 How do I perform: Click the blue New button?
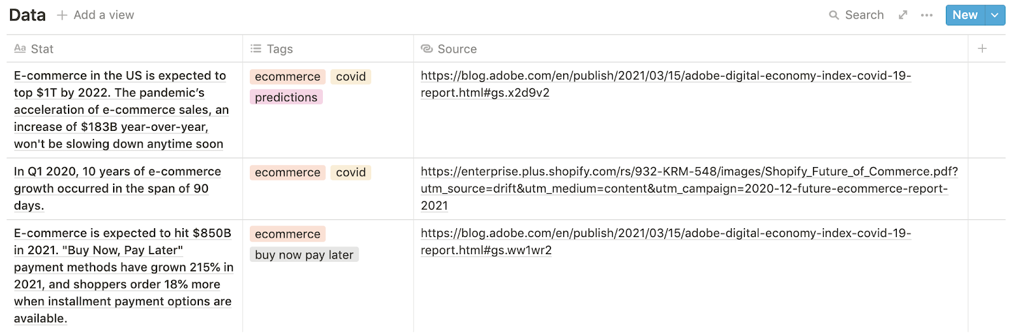tap(964, 15)
